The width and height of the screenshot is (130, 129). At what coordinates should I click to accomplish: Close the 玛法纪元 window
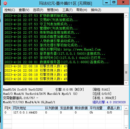[x=123, y=2]
